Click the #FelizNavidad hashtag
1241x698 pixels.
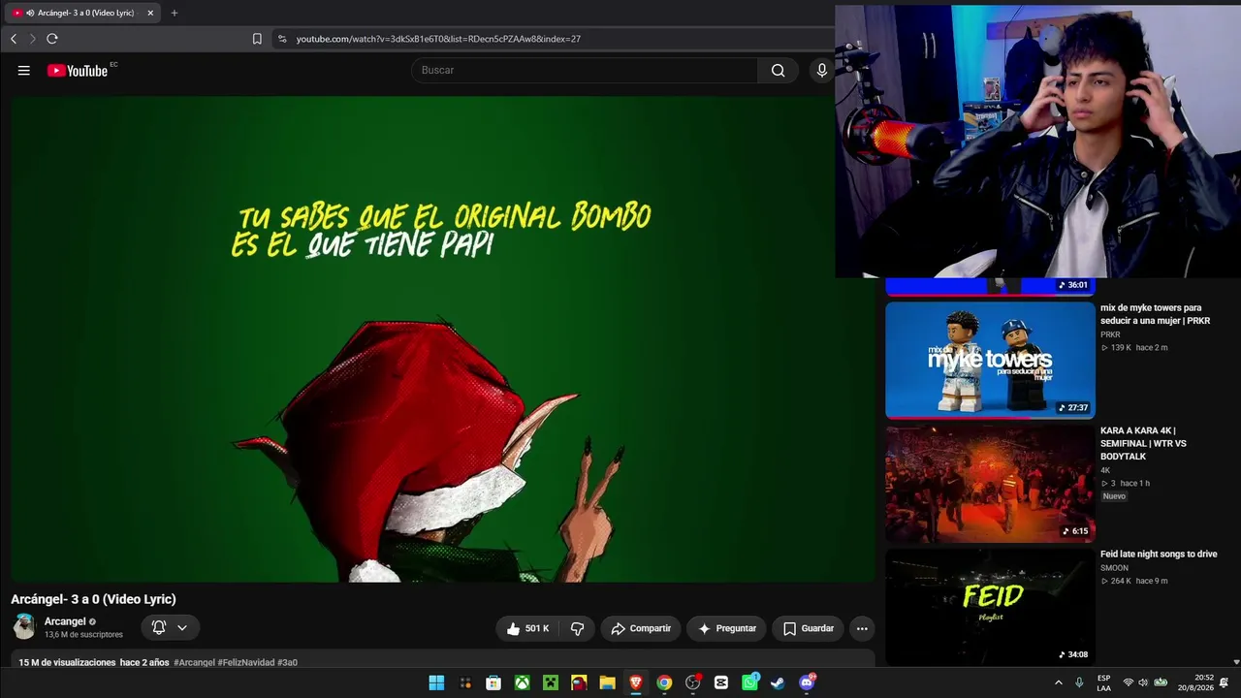[246, 662]
